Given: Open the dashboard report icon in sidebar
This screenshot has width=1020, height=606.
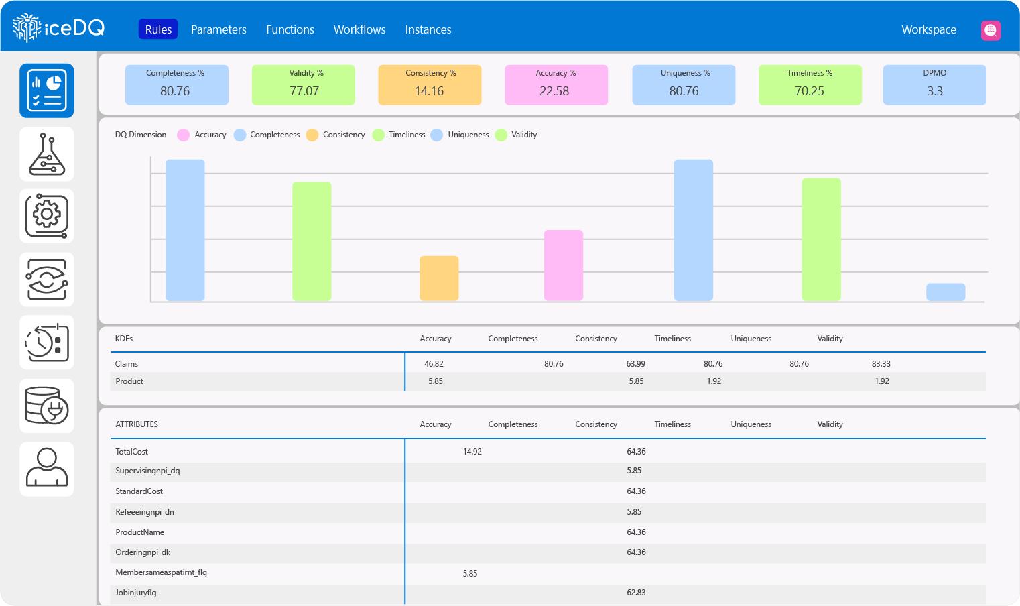Looking at the screenshot, I should pos(47,90).
